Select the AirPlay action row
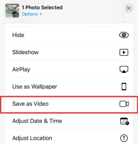The height and width of the screenshot is (144, 138). pyautogui.click(x=69, y=69)
